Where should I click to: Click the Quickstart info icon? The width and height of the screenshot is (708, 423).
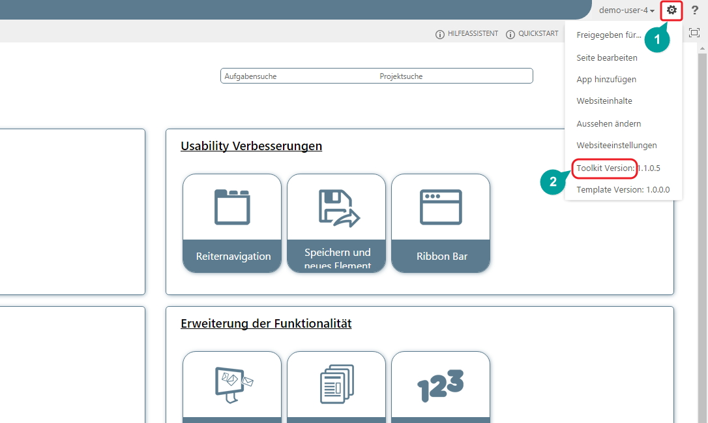510,35
